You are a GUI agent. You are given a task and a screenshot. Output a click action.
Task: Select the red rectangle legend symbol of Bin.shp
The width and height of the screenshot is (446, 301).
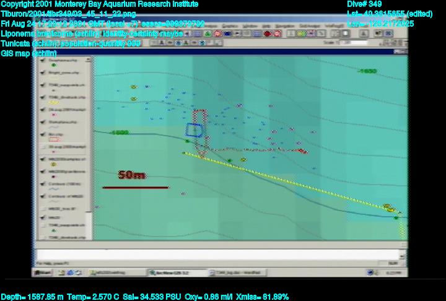(x=55, y=139)
